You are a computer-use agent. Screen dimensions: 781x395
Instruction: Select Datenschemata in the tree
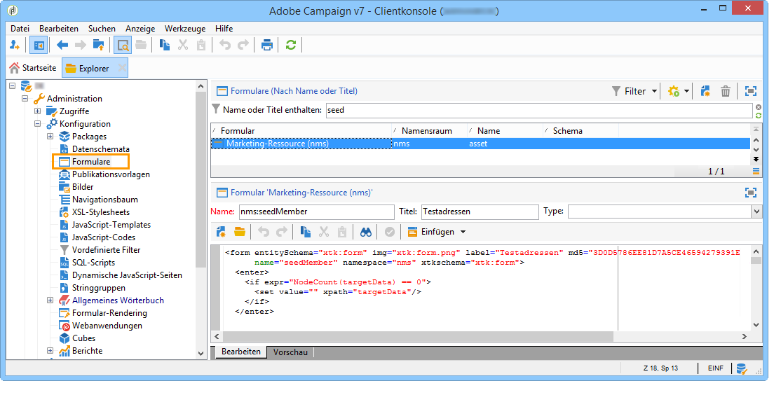tap(100, 149)
